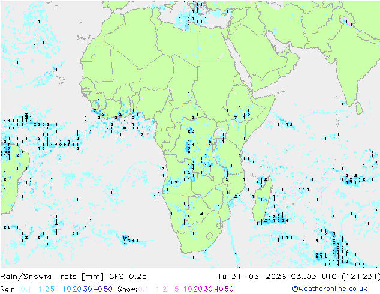This screenshot has width=380, height=294.
Task: Click Sri Lanka island on the map
Action: click(359, 108)
